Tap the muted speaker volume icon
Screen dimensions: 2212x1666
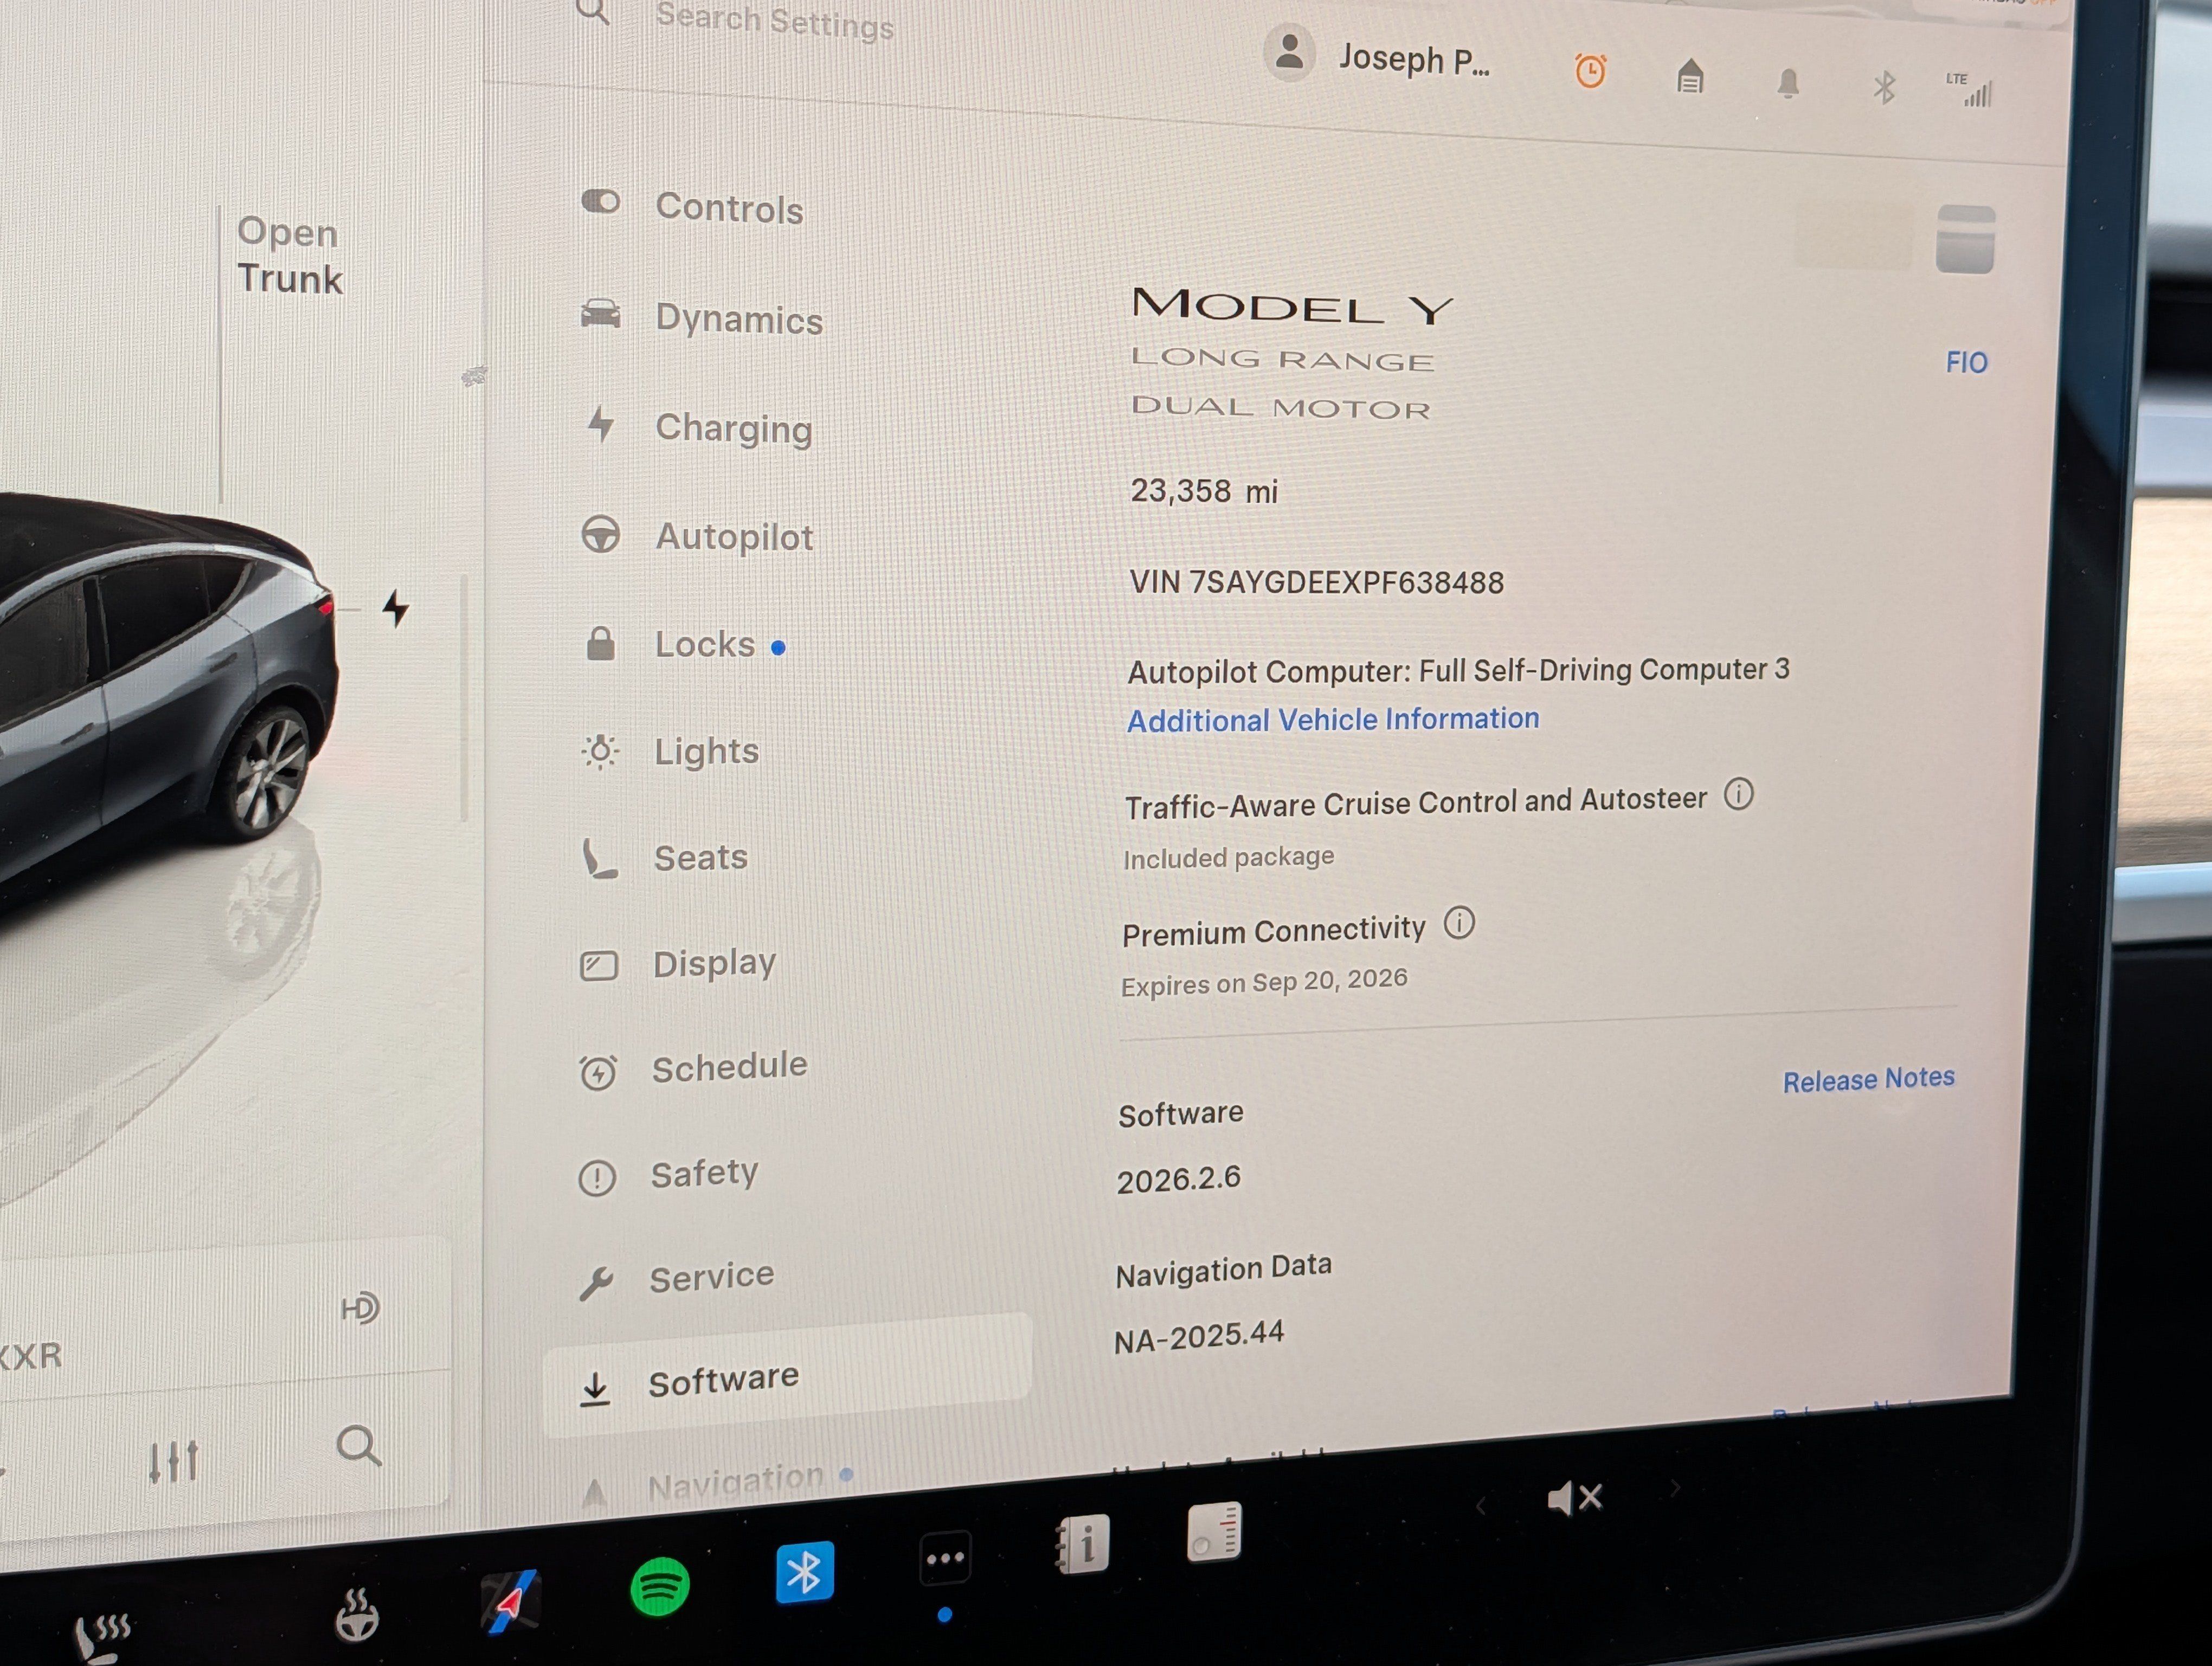tap(1575, 1498)
